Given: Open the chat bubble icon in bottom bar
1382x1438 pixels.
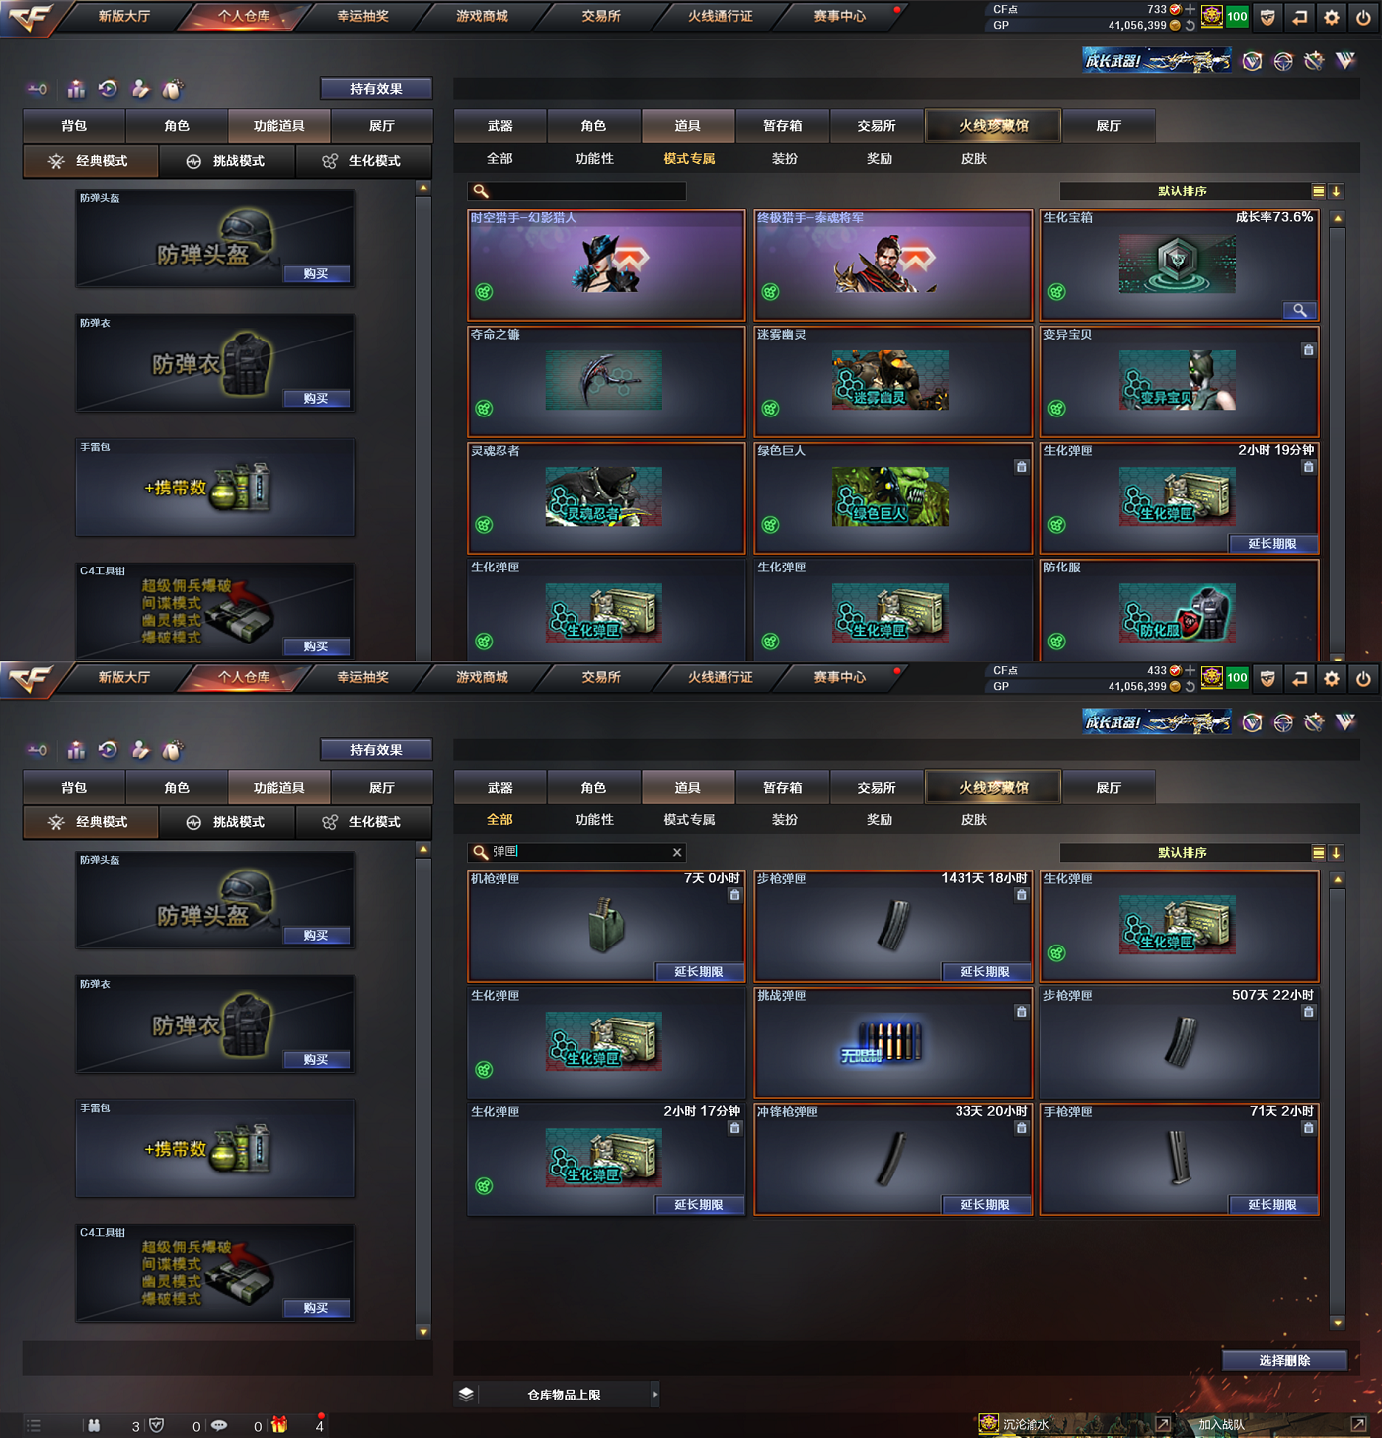Looking at the screenshot, I should [219, 1425].
